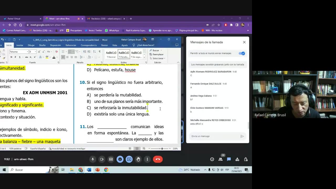Viewport: 336px width, 189px height.
Task: Increase paragraph indent in Word
Action: pos(89,52)
